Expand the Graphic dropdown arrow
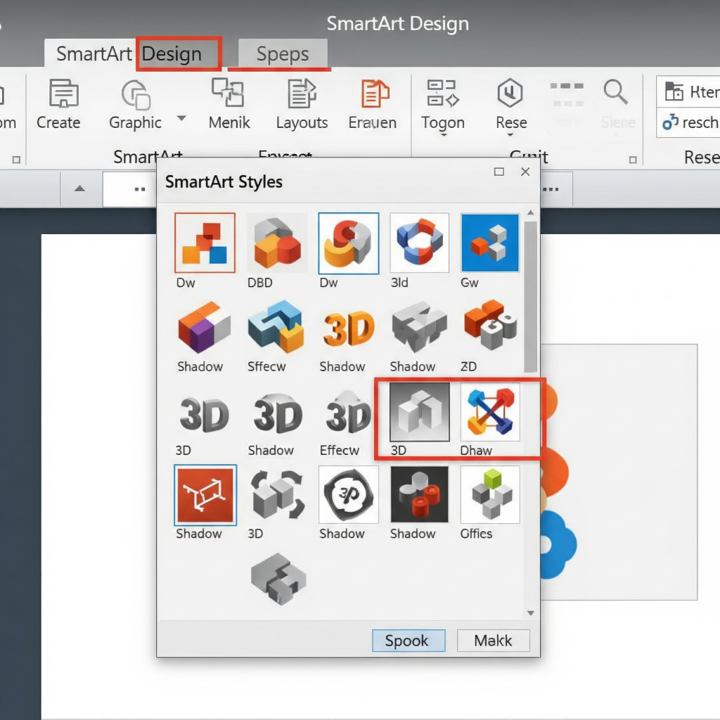The width and height of the screenshot is (720, 720). click(181, 118)
